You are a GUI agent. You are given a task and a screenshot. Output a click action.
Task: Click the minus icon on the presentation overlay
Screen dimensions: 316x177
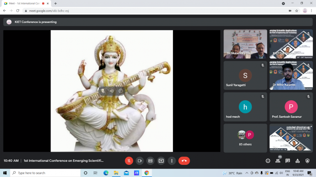[x=121, y=91]
